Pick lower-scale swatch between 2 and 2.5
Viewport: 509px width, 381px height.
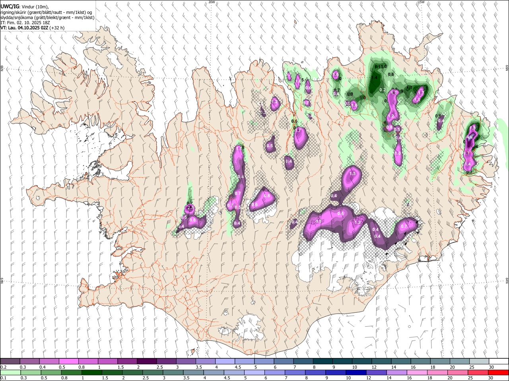132,372
